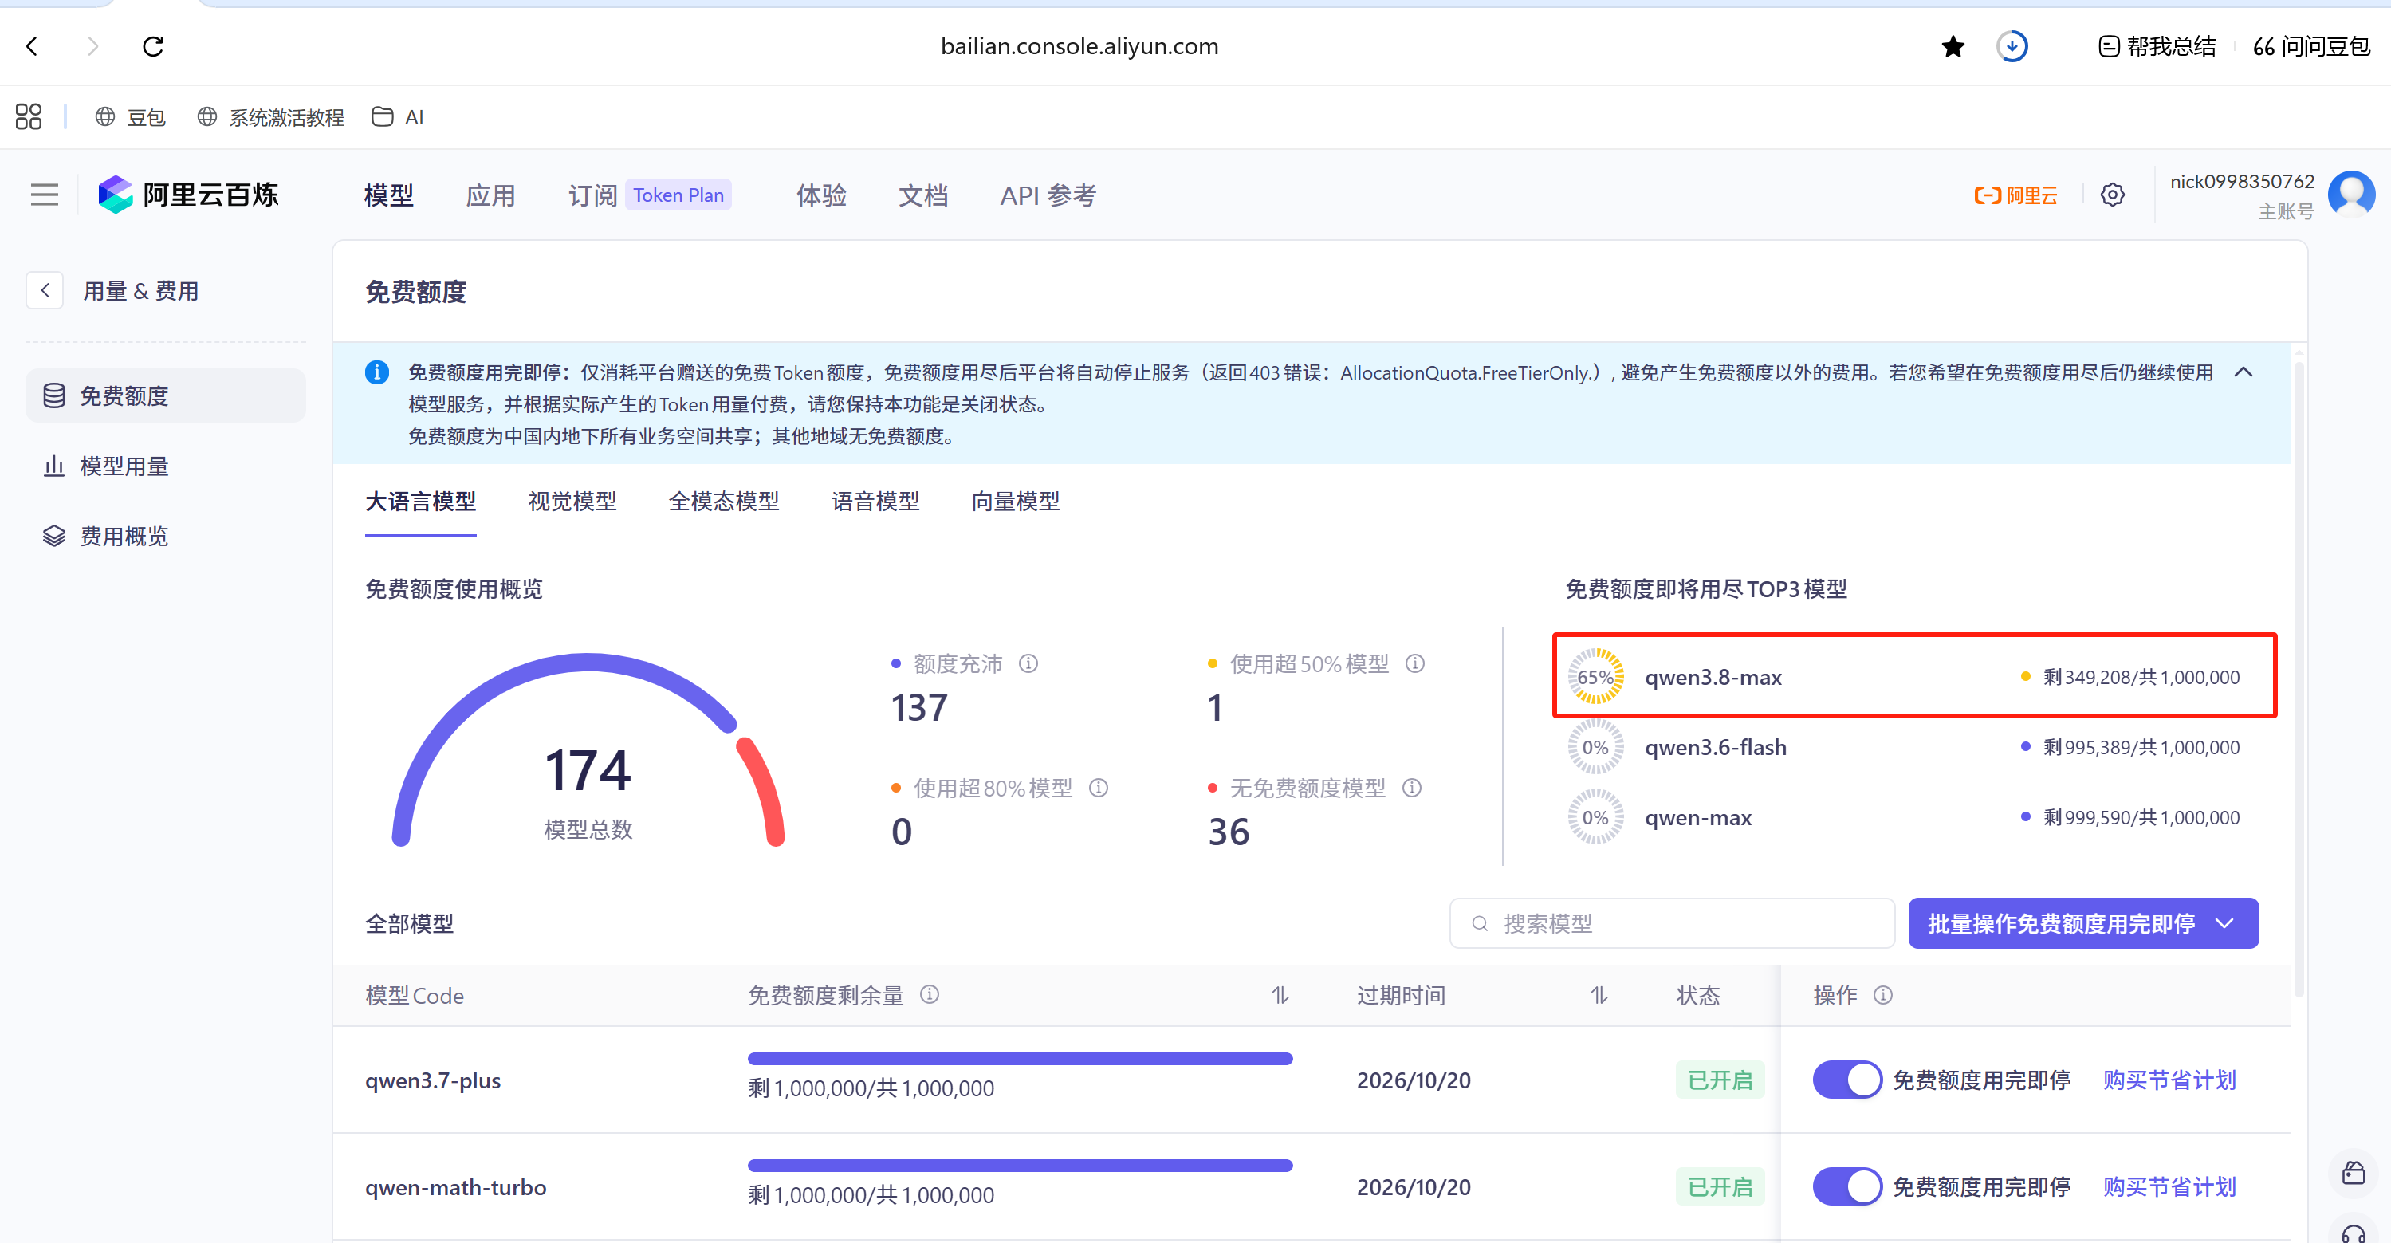Switch to the 视觉模型 tab

coord(572,502)
